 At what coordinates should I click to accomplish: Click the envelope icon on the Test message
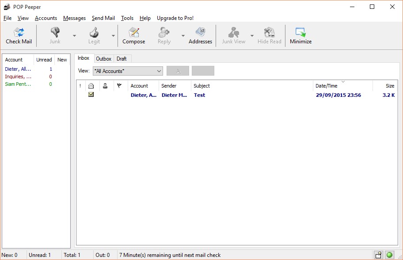coord(91,95)
